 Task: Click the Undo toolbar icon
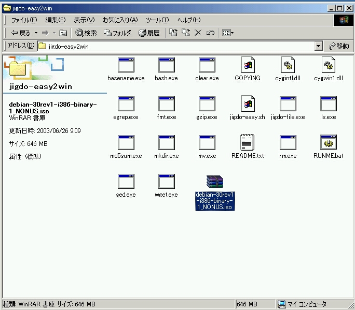[210, 33]
